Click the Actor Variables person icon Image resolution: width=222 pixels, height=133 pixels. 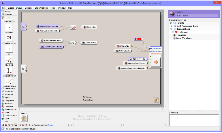coord(174,38)
